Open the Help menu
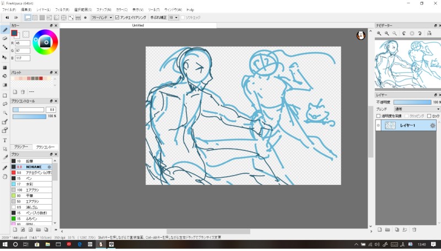Viewport: 441px width, 251px height. click(190, 9)
